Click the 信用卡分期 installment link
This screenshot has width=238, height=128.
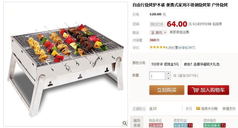(x=209, y=109)
